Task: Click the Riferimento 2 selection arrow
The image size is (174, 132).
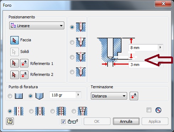Action: point(15,75)
